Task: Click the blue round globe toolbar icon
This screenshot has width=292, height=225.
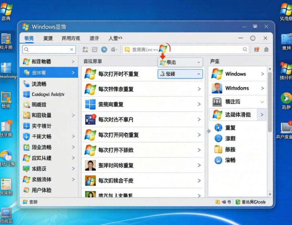Action: [104, 49]
